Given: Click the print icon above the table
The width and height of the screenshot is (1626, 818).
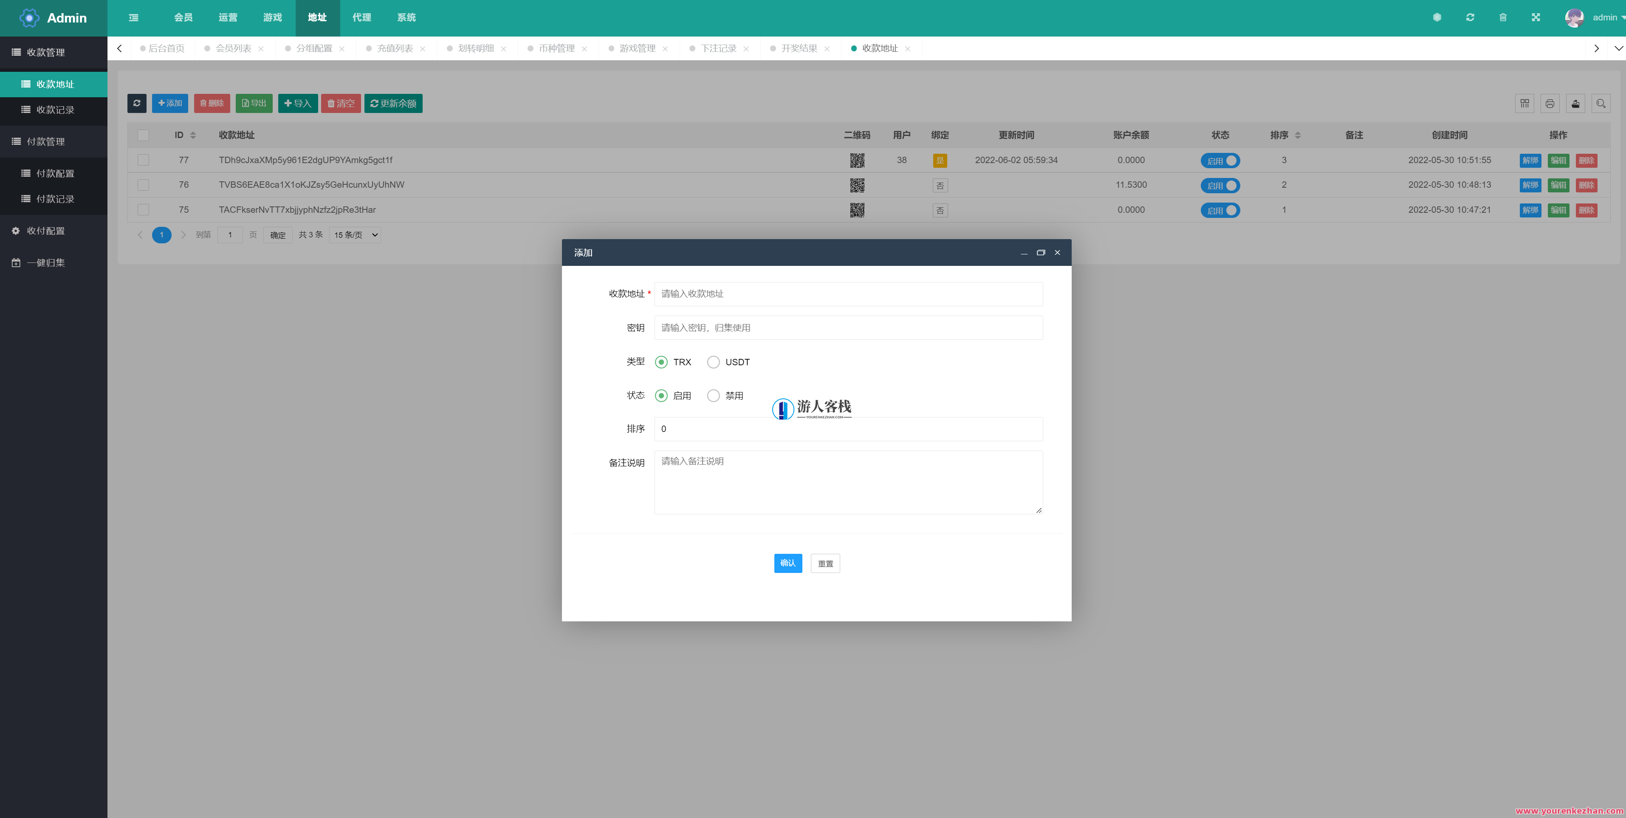Looking at the screenshot, I should click(x=1550, y=103).
